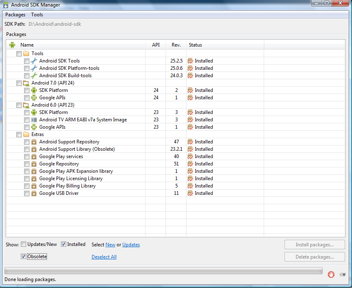Screen dimensions: 352x288
Task: Click the Installed flag icon for Google USB Driver
Action: point(190,193)
